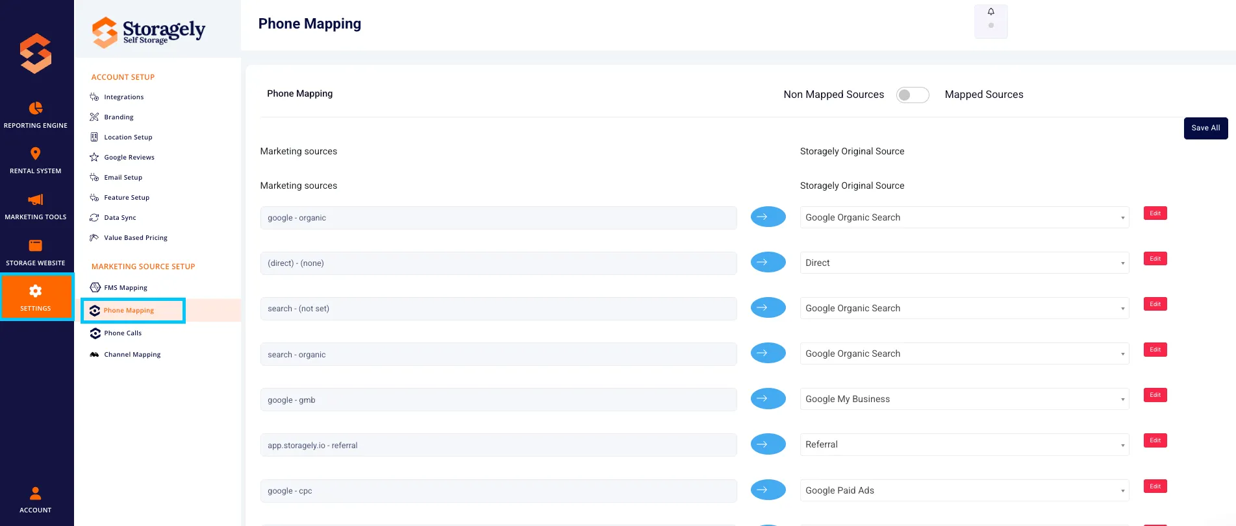Click the arrow icon for google - cpc

[768, 490]
